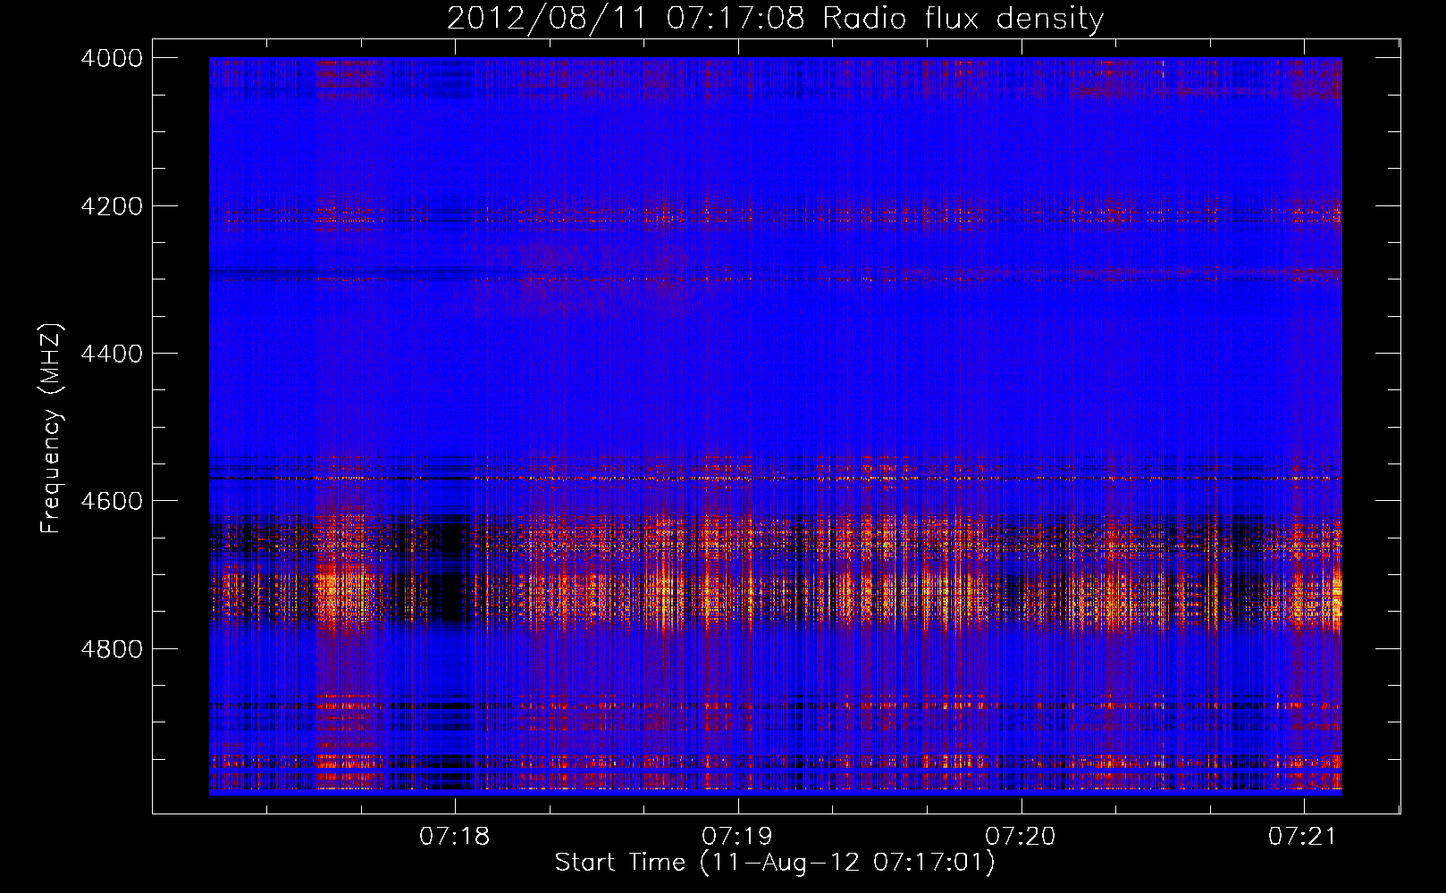Click the 07:21 time tick label
Screen dimensions: 1446x893
pos(1303,837)
